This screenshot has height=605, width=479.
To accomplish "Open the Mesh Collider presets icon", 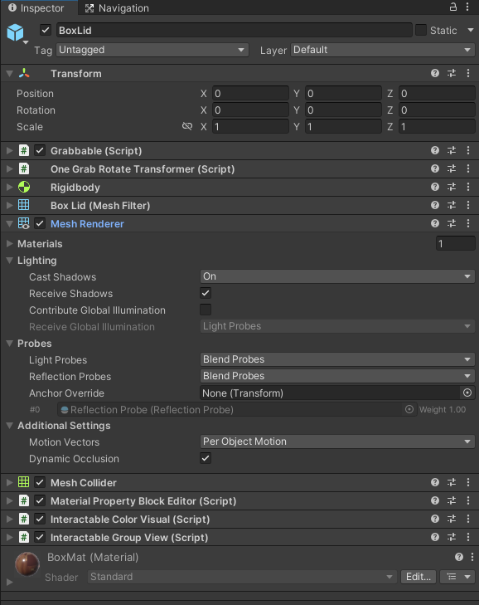I will (452, 482).
